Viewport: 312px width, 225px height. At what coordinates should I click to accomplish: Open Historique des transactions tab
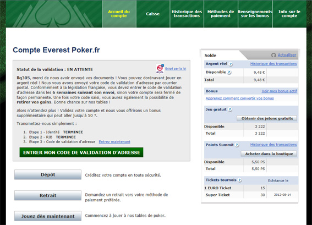[x=187, y=14]
